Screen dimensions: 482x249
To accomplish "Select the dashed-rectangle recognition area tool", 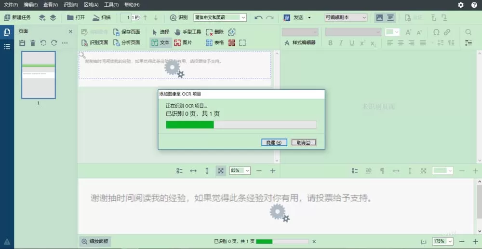I will pos(242,43).
